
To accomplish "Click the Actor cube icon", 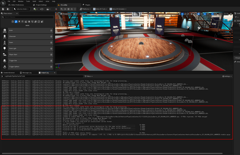I will pos(4,30).
